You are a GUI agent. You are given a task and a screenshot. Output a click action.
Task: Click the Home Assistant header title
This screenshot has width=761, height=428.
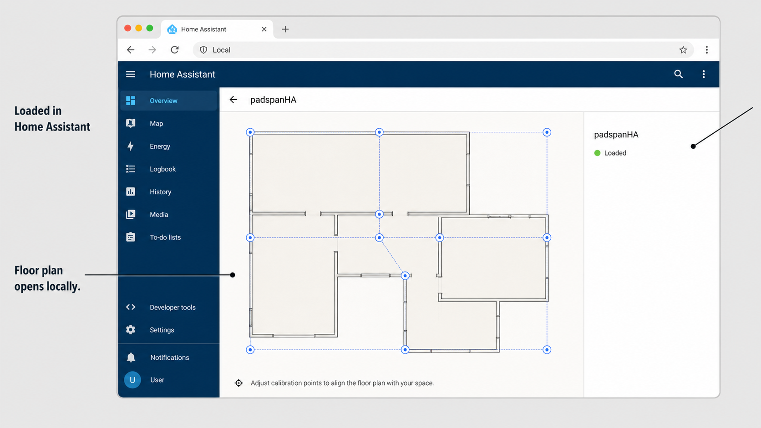pos(183,74)
